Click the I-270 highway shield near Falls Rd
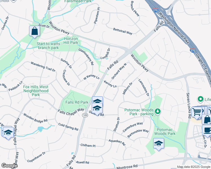211x169 pixels. tap(155, 10)
